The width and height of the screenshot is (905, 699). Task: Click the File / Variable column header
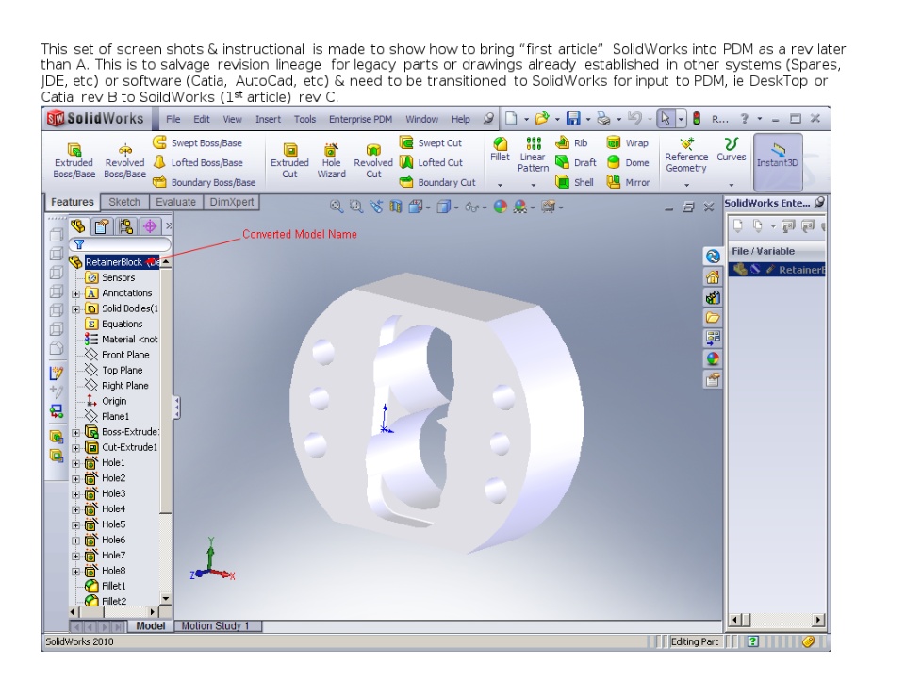776,251
